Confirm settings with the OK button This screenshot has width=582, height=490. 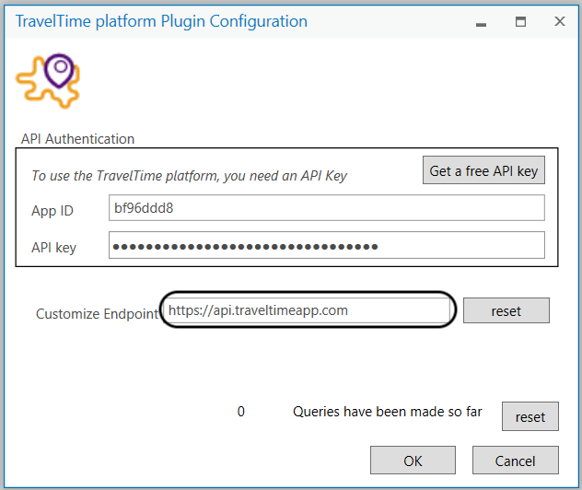413,461
